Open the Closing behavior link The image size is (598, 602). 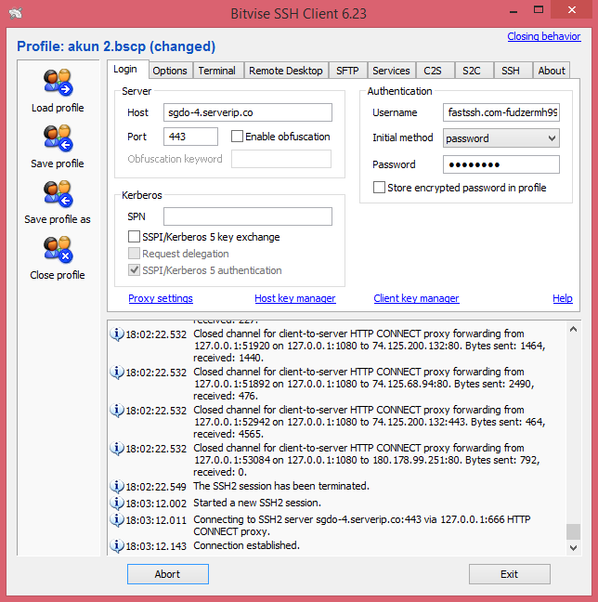click(544, 36)
